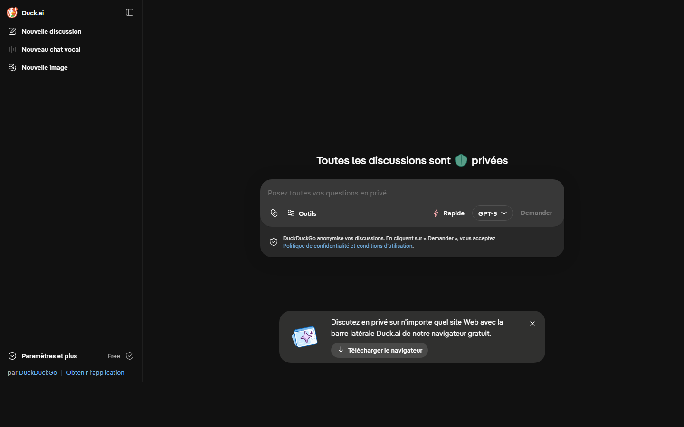The image size is (684, 427).
Task: Click the voice waveform icon
Action: 12,49
